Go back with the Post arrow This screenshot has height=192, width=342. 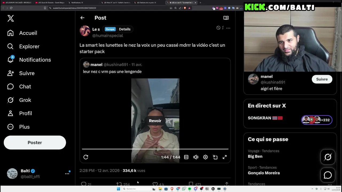coord(82,18)
